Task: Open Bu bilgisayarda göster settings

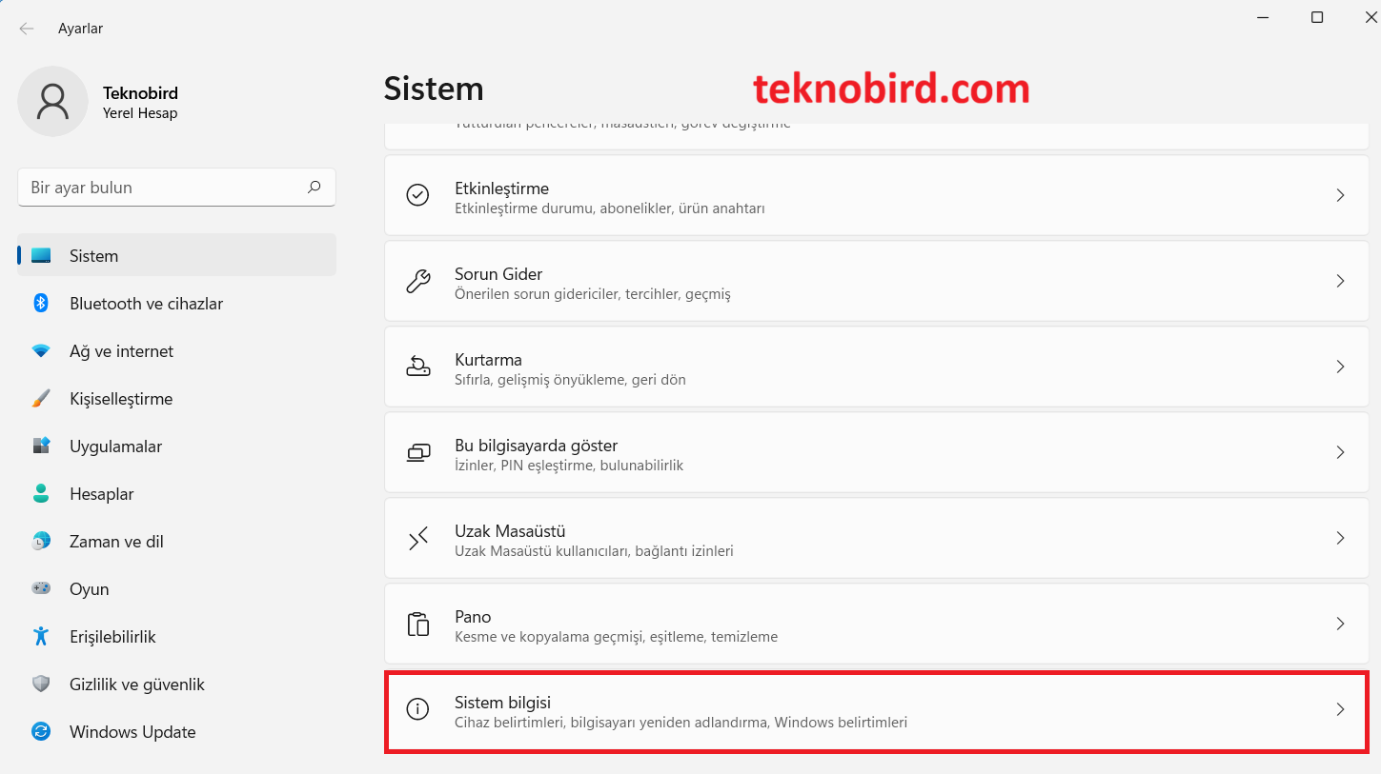Action: point(536,446)
